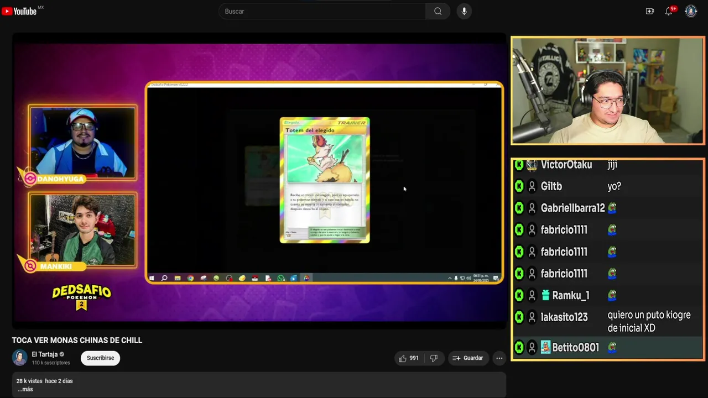
Task: Click the Kick badge beside Betito0801
Action: tap(519, 347)
